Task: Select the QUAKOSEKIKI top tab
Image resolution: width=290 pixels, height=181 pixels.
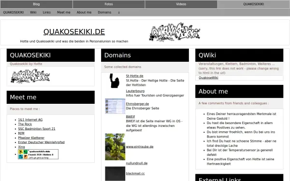Action: click(x=254, y=4)
